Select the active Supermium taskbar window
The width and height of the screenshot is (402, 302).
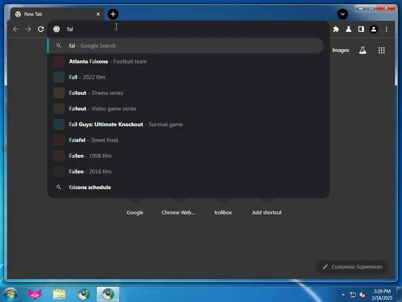(108, 294)
